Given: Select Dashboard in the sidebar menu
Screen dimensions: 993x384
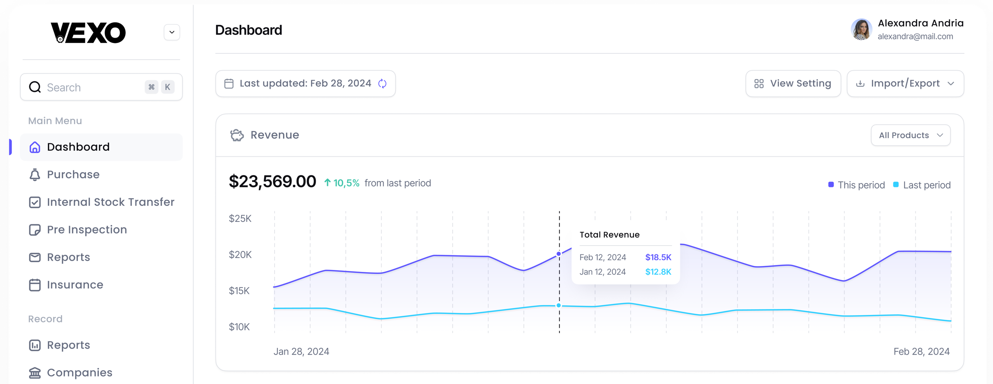Looking at the screenshot, I should 78,147.
